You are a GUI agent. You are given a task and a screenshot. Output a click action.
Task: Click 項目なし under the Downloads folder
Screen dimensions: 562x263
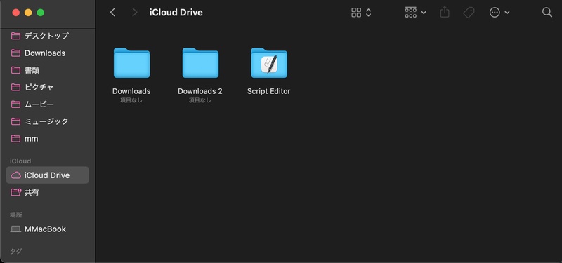(x=131, y=100)
